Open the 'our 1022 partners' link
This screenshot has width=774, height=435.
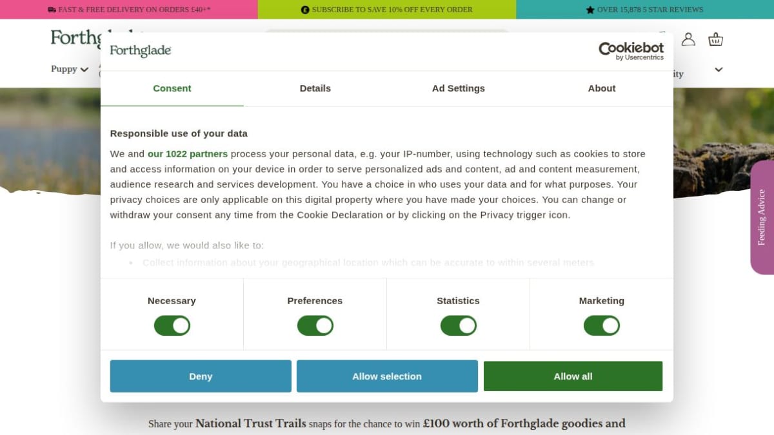[x=188, y=154]
